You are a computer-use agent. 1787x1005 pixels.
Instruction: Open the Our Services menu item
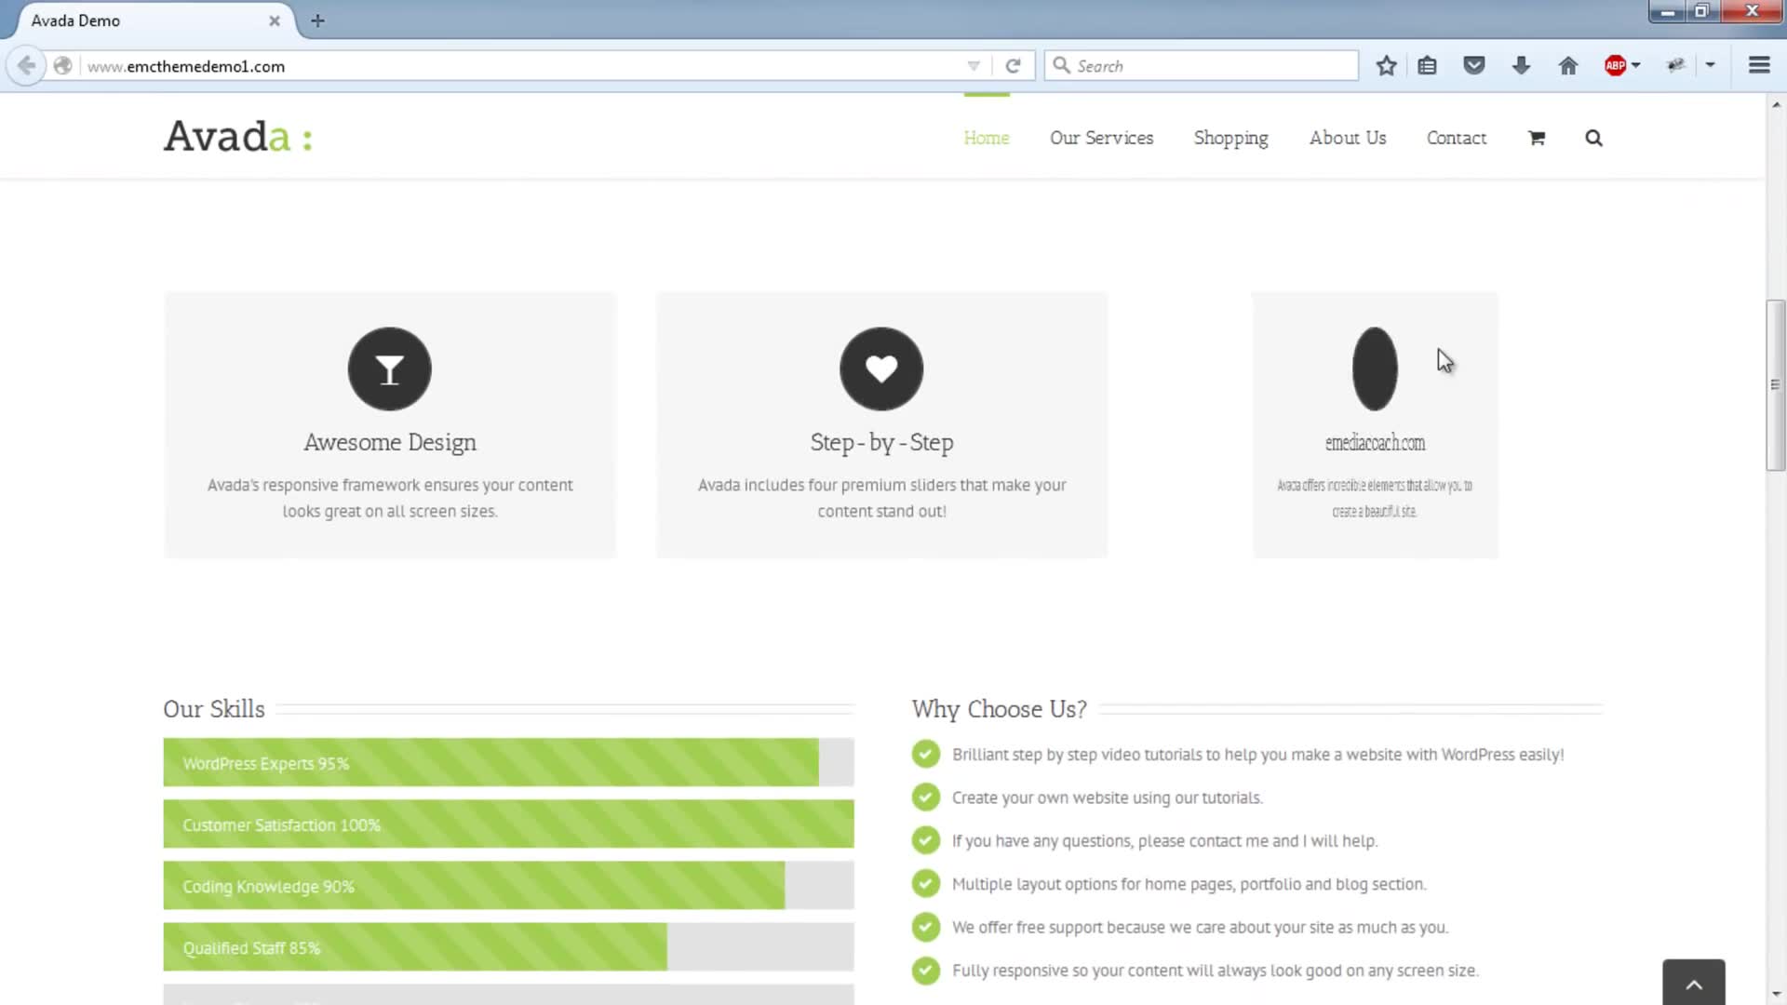tap(1101, 138)
